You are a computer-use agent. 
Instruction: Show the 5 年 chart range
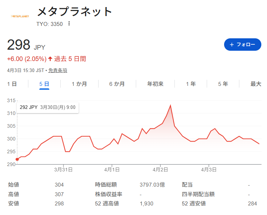223,84
